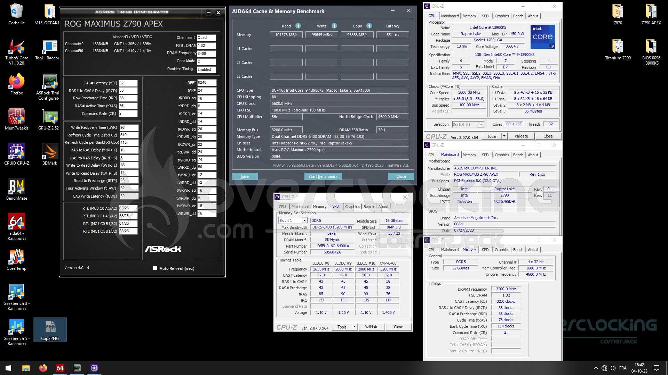Minimize the ASRock Timing Configurator window

coord(208,13)
